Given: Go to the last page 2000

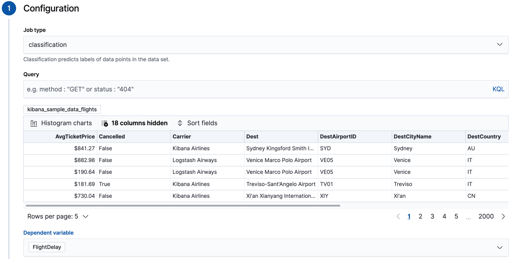Looking at the screenshot, I should (486, 216).
